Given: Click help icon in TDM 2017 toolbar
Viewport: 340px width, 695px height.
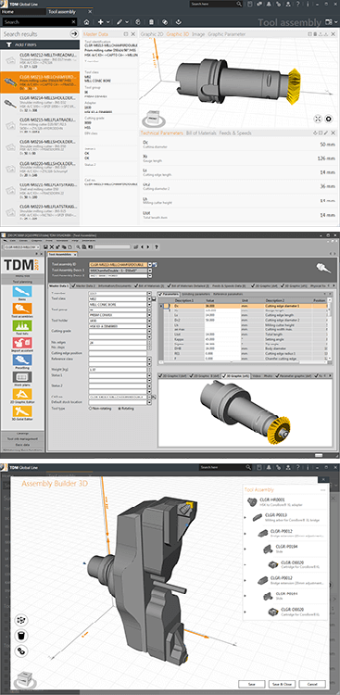Looking at the screenshot, I should [x=157, y=246].
